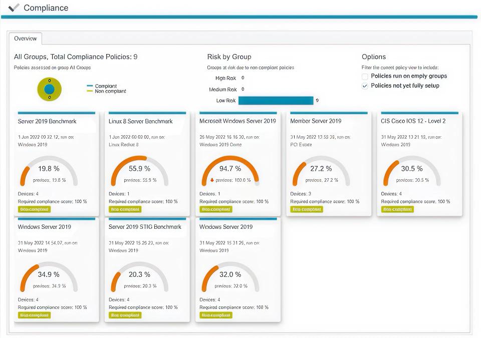481x338 pixels.
Task: Select the High Risk row value
Action: 242,78
